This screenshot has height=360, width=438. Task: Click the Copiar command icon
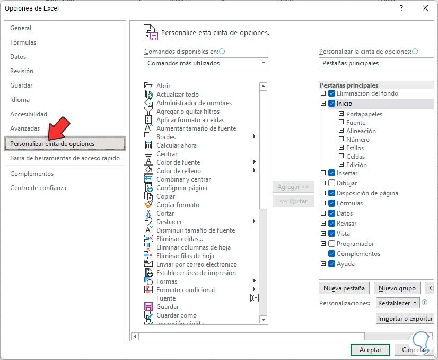148,196
